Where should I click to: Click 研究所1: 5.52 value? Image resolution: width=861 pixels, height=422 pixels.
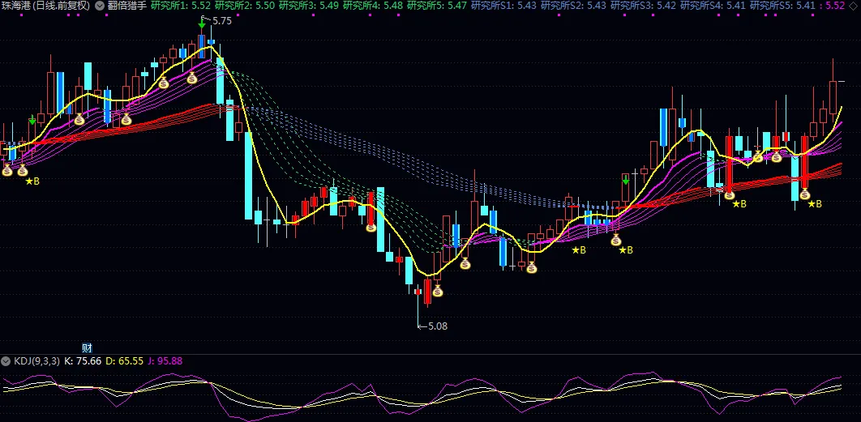click(181, 6)
